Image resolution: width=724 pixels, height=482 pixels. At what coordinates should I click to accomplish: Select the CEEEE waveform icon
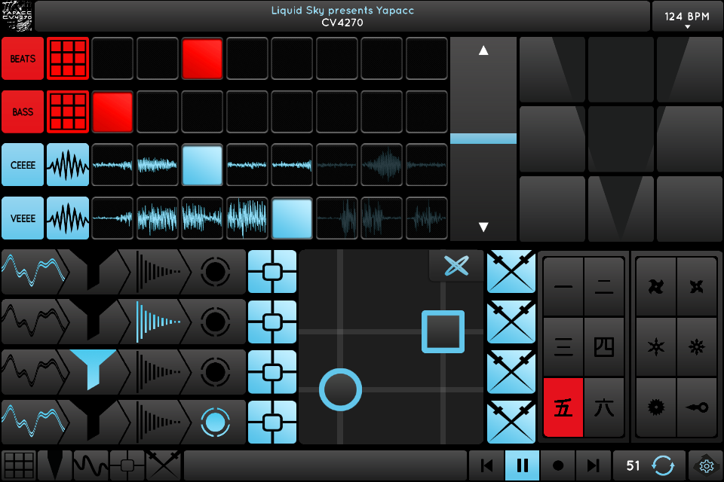pos(68,165)
